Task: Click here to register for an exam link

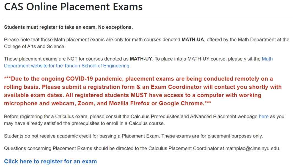Action: click(x=50, y=161)
